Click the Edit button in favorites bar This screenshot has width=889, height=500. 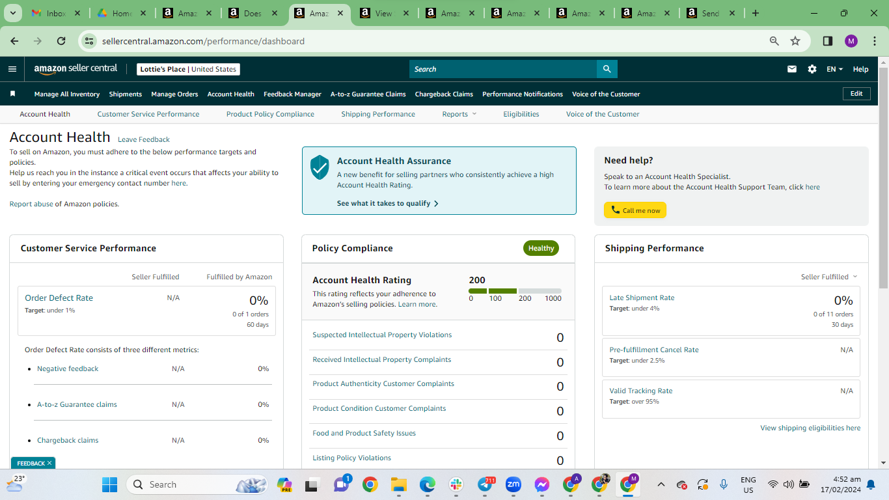856,94
